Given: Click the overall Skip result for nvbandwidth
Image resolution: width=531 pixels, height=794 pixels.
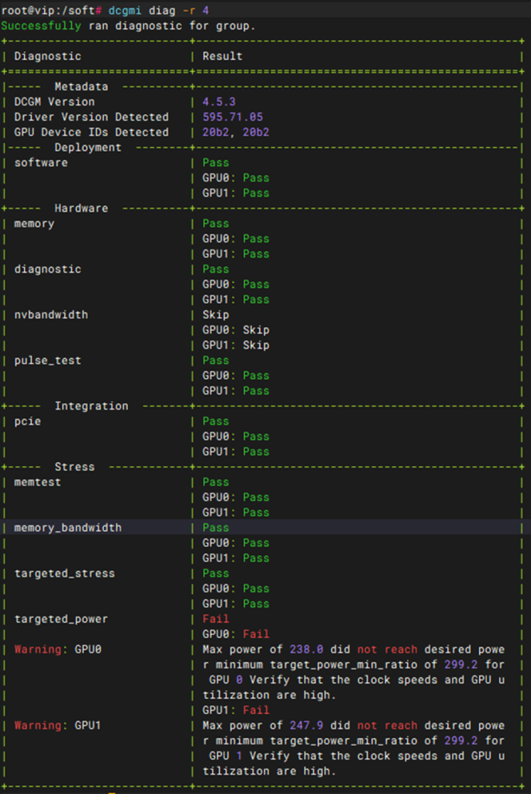Looking at the screenshot, I should pyautogui.click(x=216, y=315).
